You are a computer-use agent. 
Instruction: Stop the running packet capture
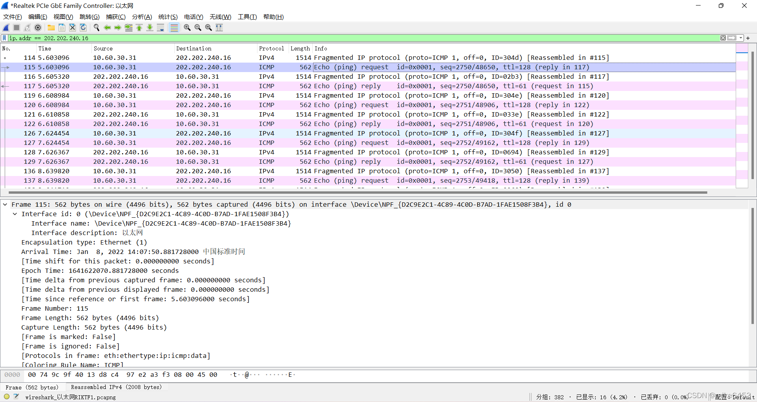click(17, 28)
